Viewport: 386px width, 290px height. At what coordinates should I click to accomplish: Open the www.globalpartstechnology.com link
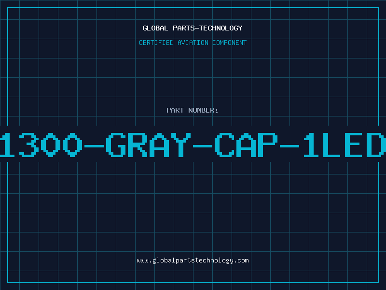point(193,261)
